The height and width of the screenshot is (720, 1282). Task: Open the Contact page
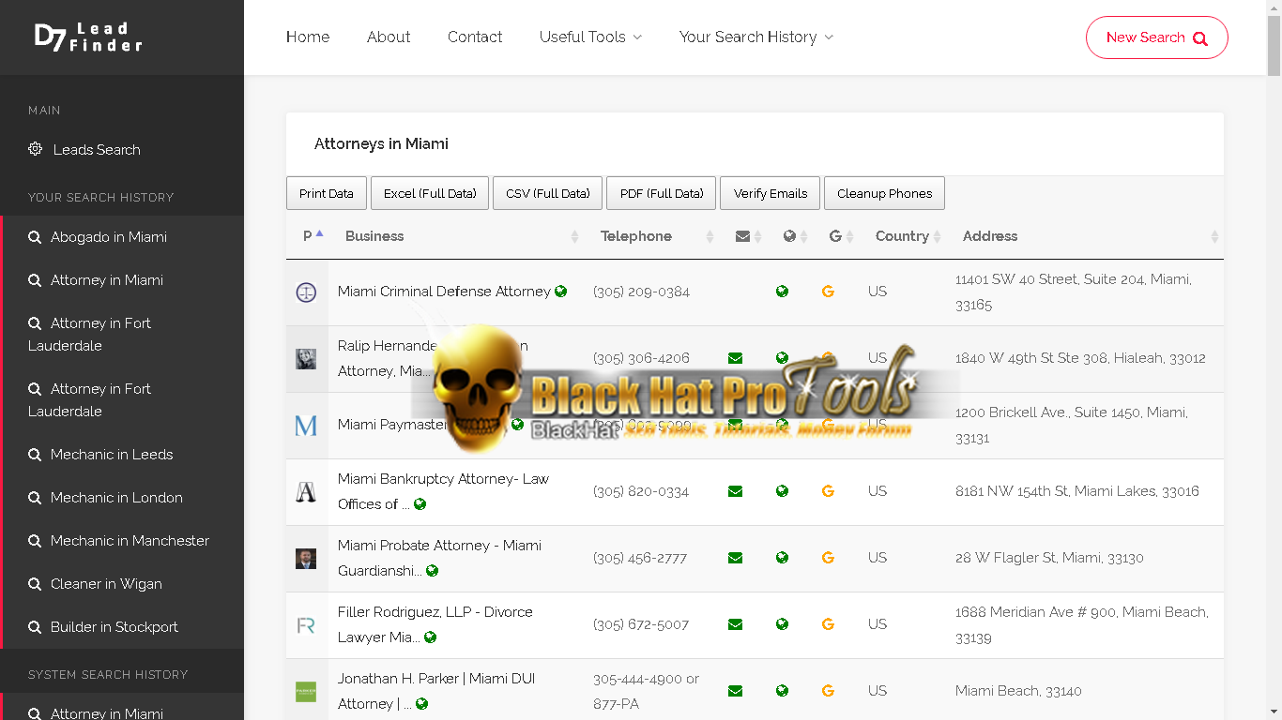click(x=475, y=37)
